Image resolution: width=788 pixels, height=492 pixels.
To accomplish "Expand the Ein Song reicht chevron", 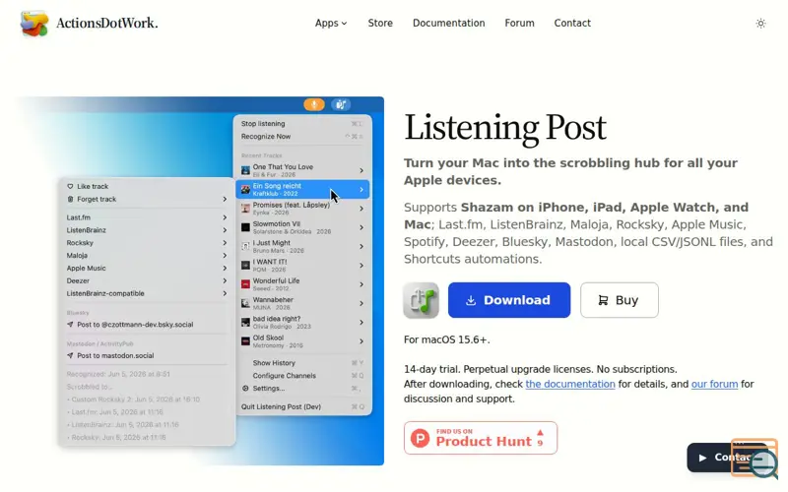I will 361,190.
